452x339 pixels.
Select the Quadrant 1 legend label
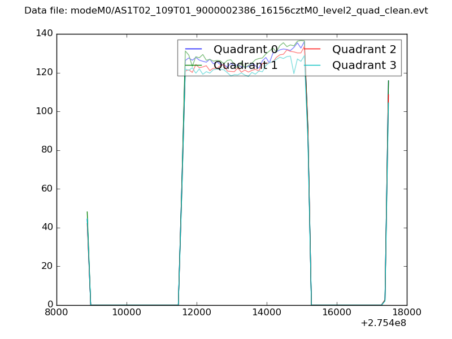(245, 65)
